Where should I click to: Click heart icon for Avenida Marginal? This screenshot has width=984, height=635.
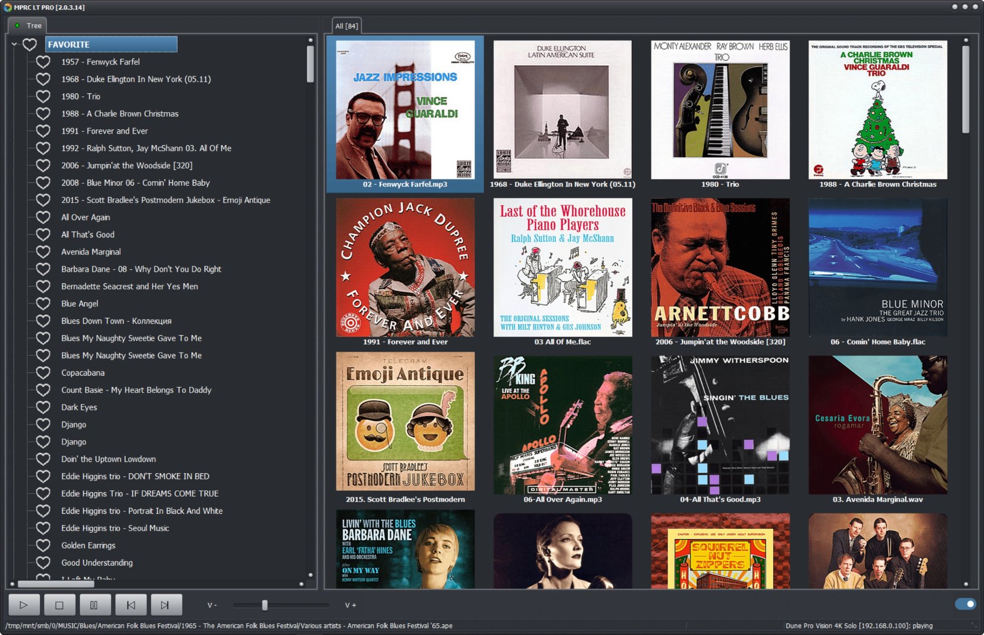tap(43, 252)
